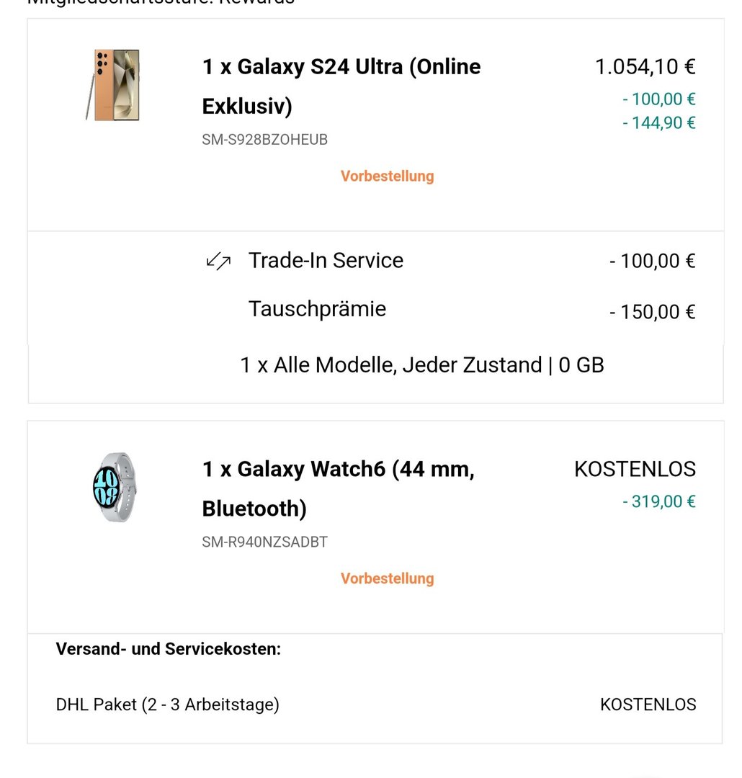Image resolution: width=742 pixels, height=778 pixels.
Task: Select the Tauschprämie row label
Action: point(317,309)
